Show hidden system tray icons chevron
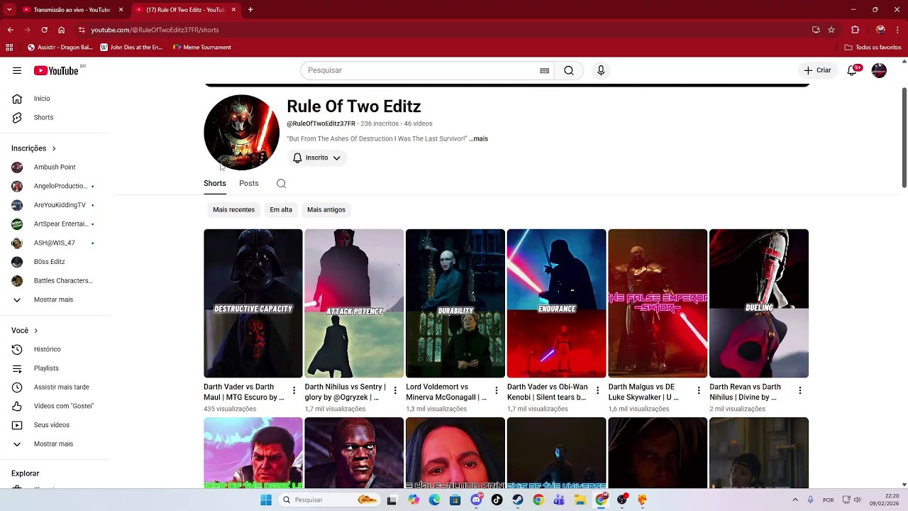Viewport: 908px width, 511px height. [x=794, y=500]
